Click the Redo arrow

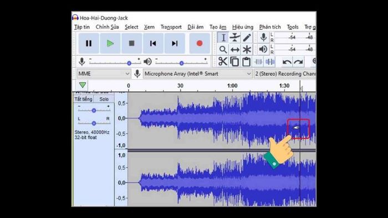click(x=298, y=62)
